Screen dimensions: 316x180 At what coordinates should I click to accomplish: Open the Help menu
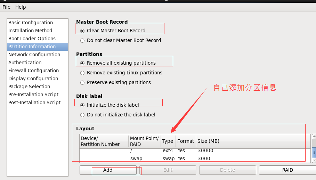pos(21,7)
